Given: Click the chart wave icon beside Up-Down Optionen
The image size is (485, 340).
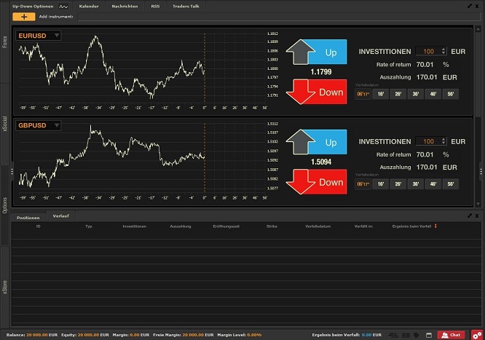Looking at the screenshot, I should (63, 7).
